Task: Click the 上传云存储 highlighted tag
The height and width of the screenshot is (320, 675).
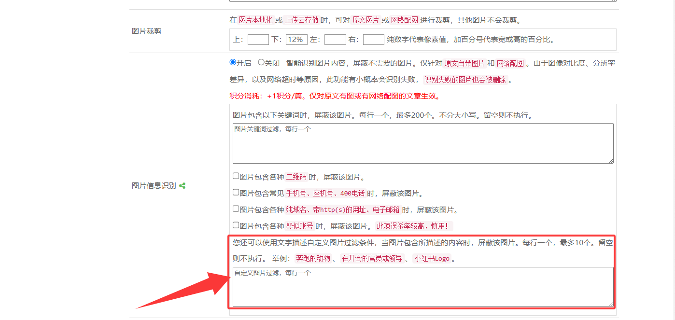Action: [301, 20]
